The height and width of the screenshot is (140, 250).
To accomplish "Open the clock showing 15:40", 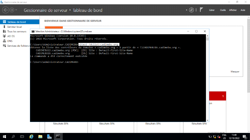I will [234, 137].
